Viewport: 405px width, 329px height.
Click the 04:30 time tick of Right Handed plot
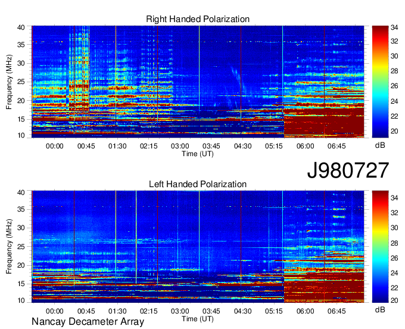(x=242, y=146)
